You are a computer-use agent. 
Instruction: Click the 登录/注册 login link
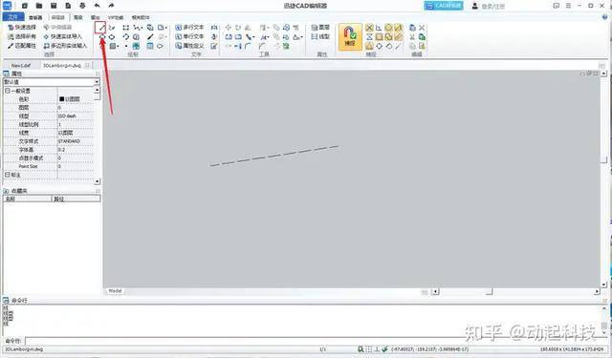pyautogui.click(x=493, y=7)
